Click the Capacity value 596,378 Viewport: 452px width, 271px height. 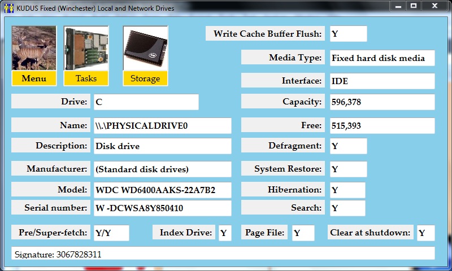pyautogui.click(x=382, y=102)
